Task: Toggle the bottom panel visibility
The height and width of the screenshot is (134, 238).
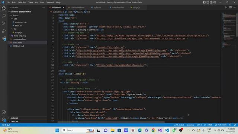Action: pyautogui.click(x=208, y=2)
